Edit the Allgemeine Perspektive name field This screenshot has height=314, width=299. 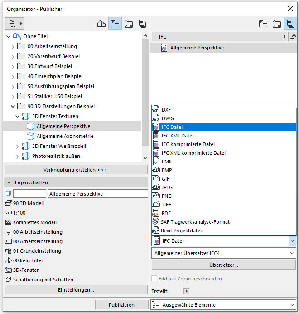coord(98,194)
